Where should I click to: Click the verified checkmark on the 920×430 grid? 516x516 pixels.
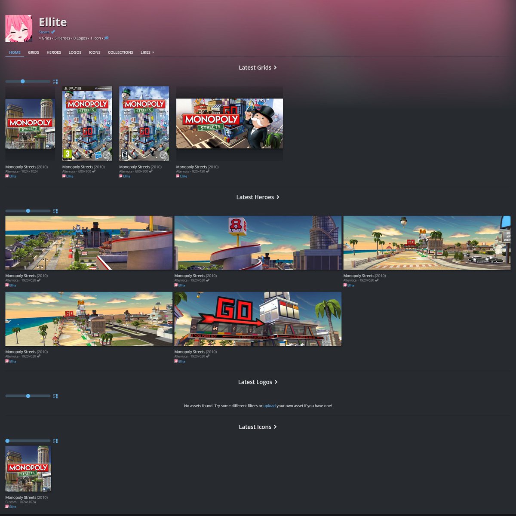[x=208, y=171]
